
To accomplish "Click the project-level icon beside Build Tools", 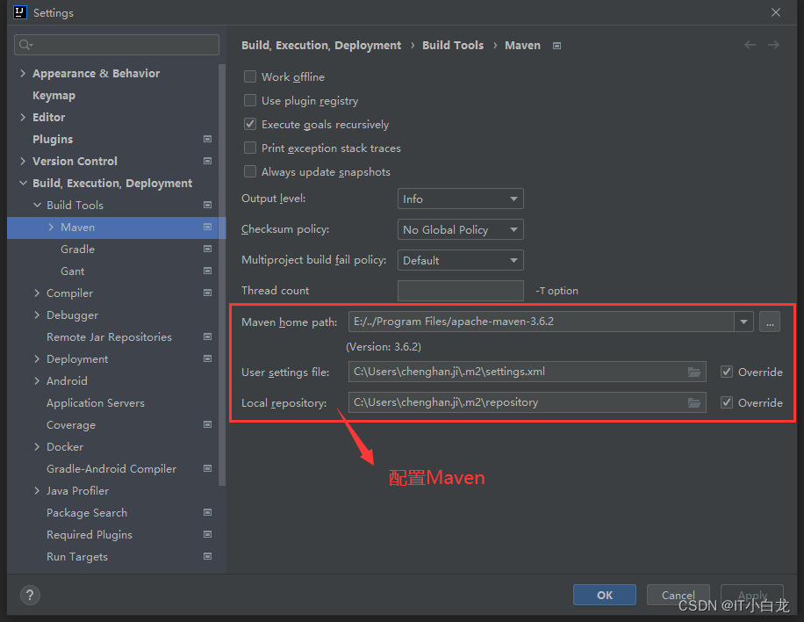I will coord(208,205).
